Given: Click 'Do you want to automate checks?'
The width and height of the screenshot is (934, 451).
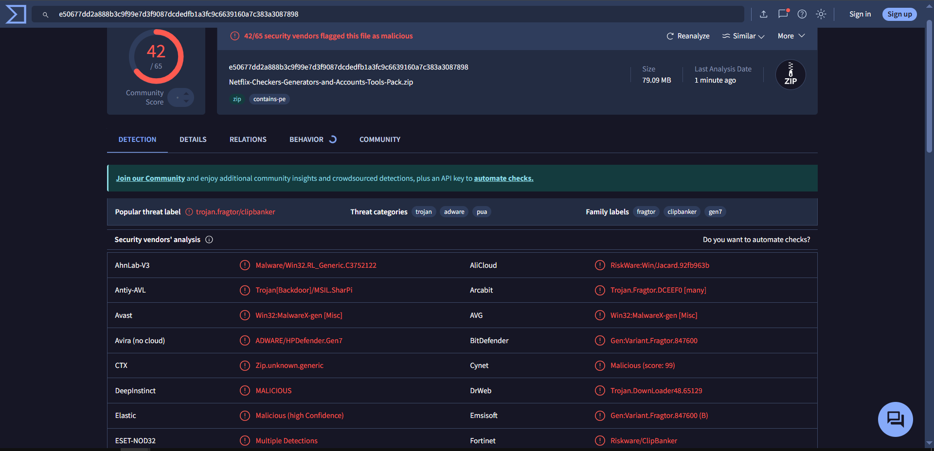Looking at the screenshot, I should pos(756,240).
